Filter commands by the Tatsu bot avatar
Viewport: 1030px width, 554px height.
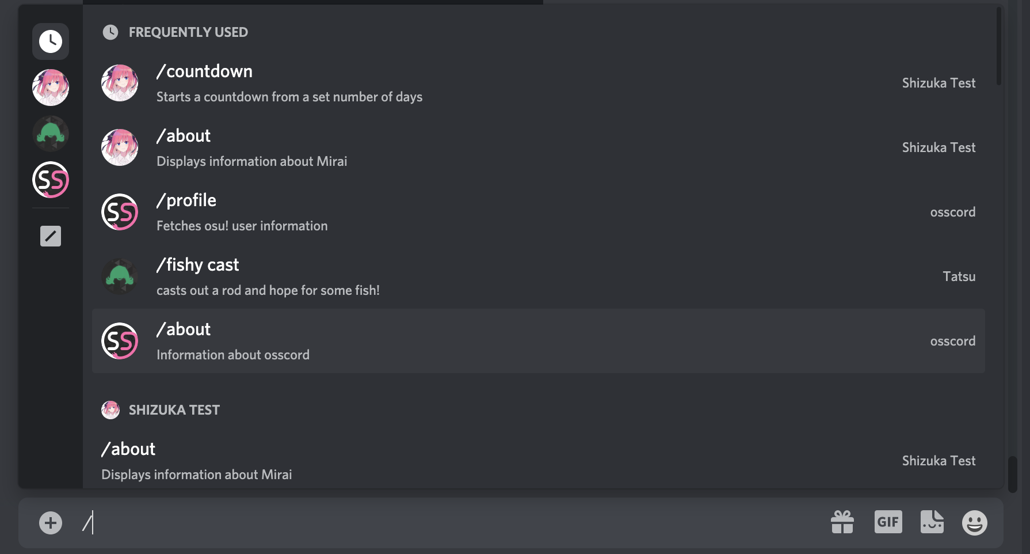[50, 134]
